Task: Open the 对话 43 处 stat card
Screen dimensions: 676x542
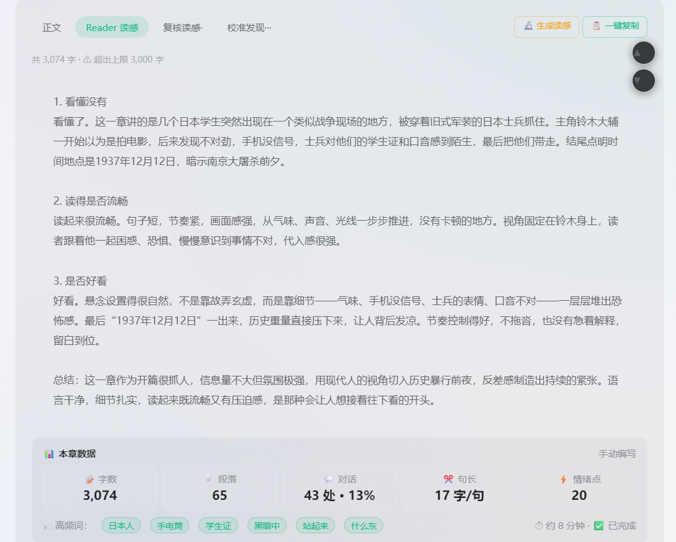Action: (x=339, y=487)
